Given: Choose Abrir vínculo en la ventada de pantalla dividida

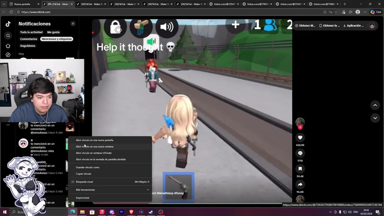Looking at the screenshot, I should coord(110,159).
